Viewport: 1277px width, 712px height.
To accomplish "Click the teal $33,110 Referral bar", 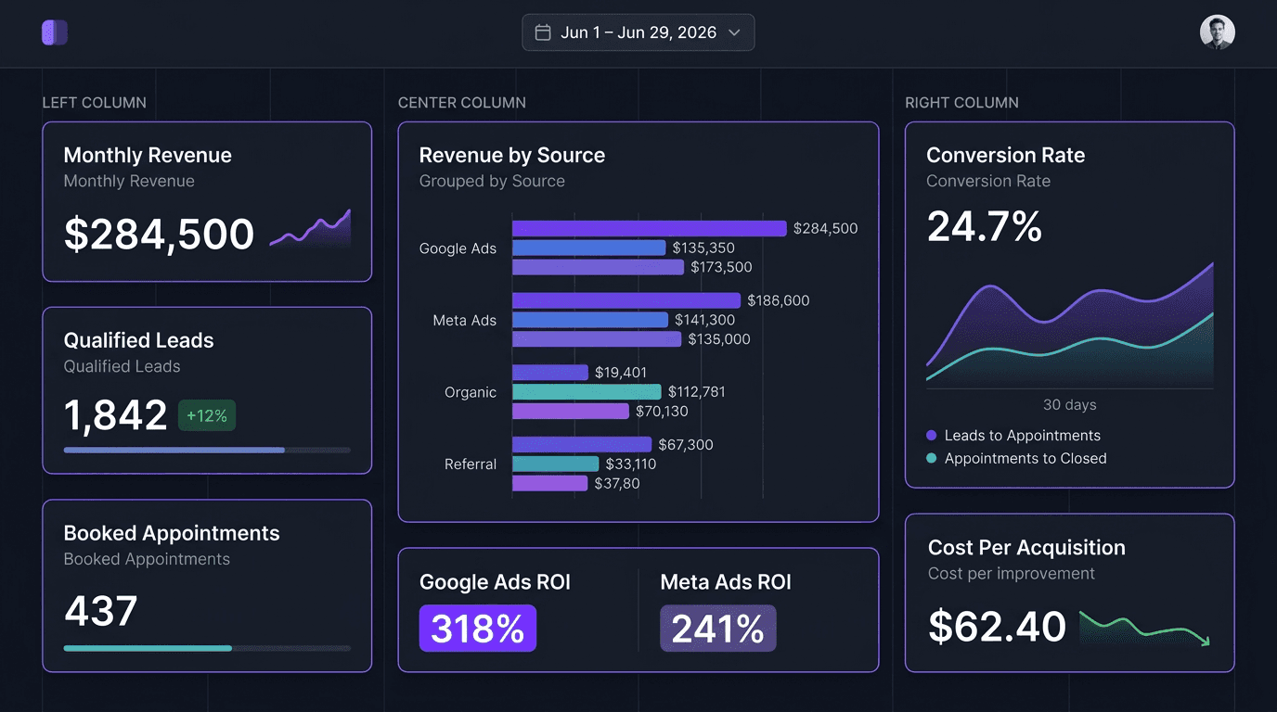I will pos(556,464).
